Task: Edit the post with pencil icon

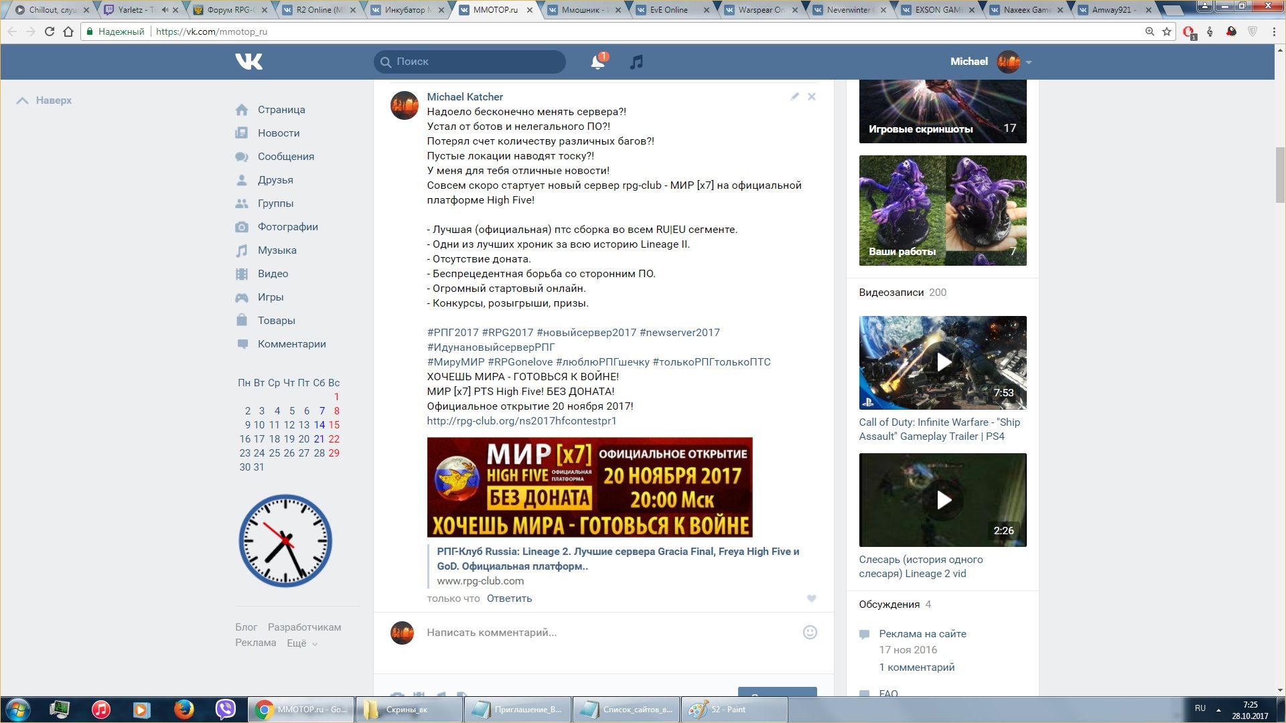Action: [x=794, y=96]
